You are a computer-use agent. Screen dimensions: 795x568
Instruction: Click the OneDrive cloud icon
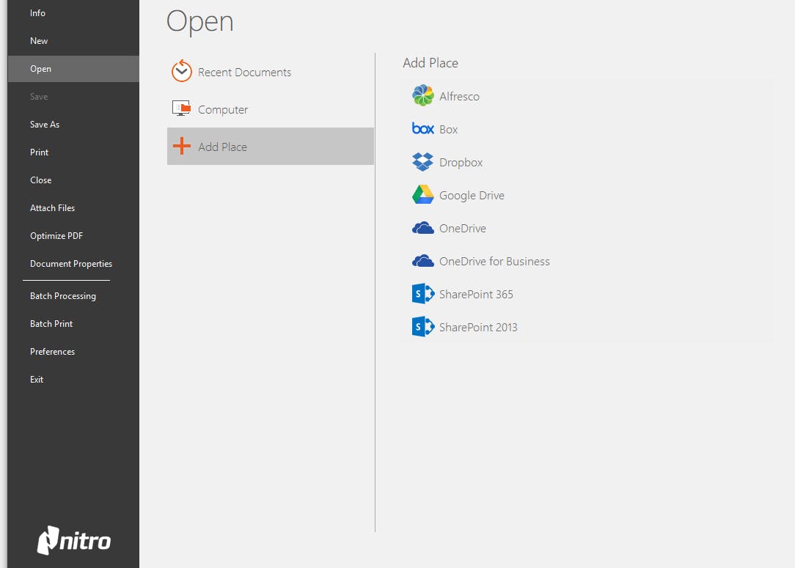pyautogui.click(x=423, y=228)
